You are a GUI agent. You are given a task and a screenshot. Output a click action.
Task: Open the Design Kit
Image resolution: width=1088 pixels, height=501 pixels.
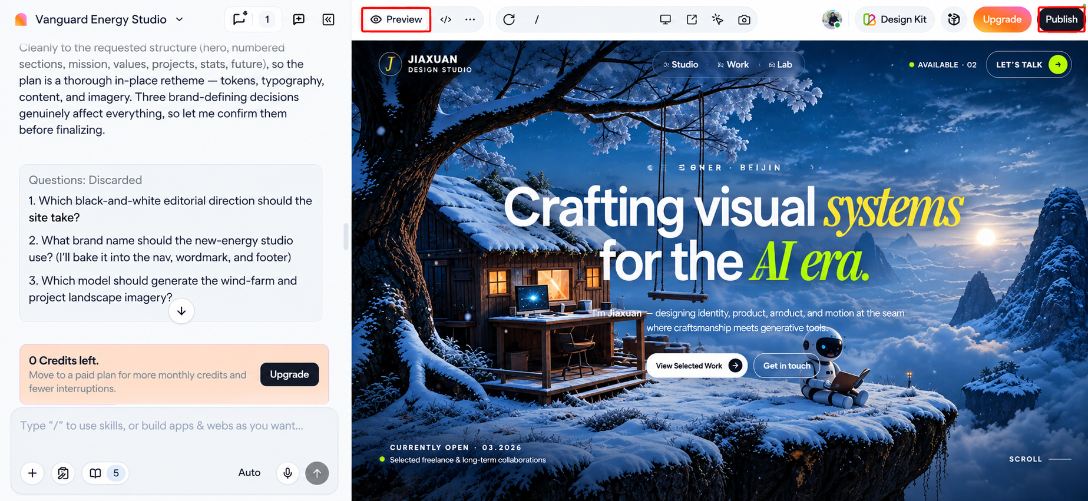click(895, 19)
